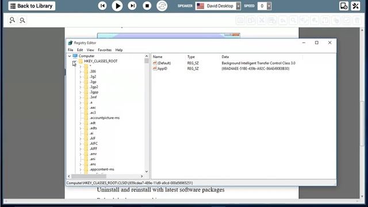
Task: Click the greyed trash can toolbar icon
Action: pyautogui.click(x=357, y=21)
